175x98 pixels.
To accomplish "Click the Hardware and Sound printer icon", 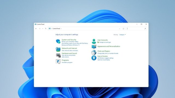I will point(58,55).
